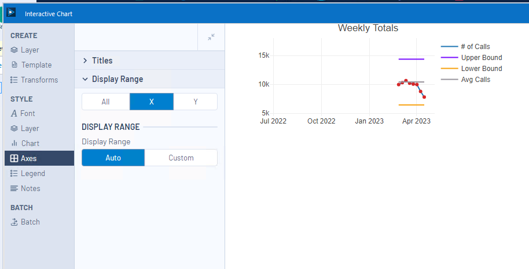
Task: Toggle 'Upper Bound' series in legend
Action: click(x=482, y=58)
